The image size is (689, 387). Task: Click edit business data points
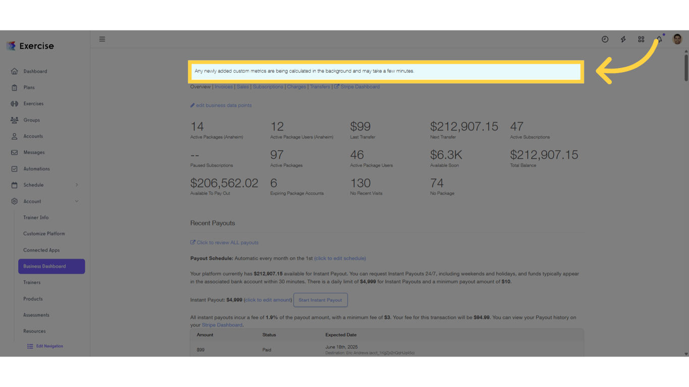[222, 105]
